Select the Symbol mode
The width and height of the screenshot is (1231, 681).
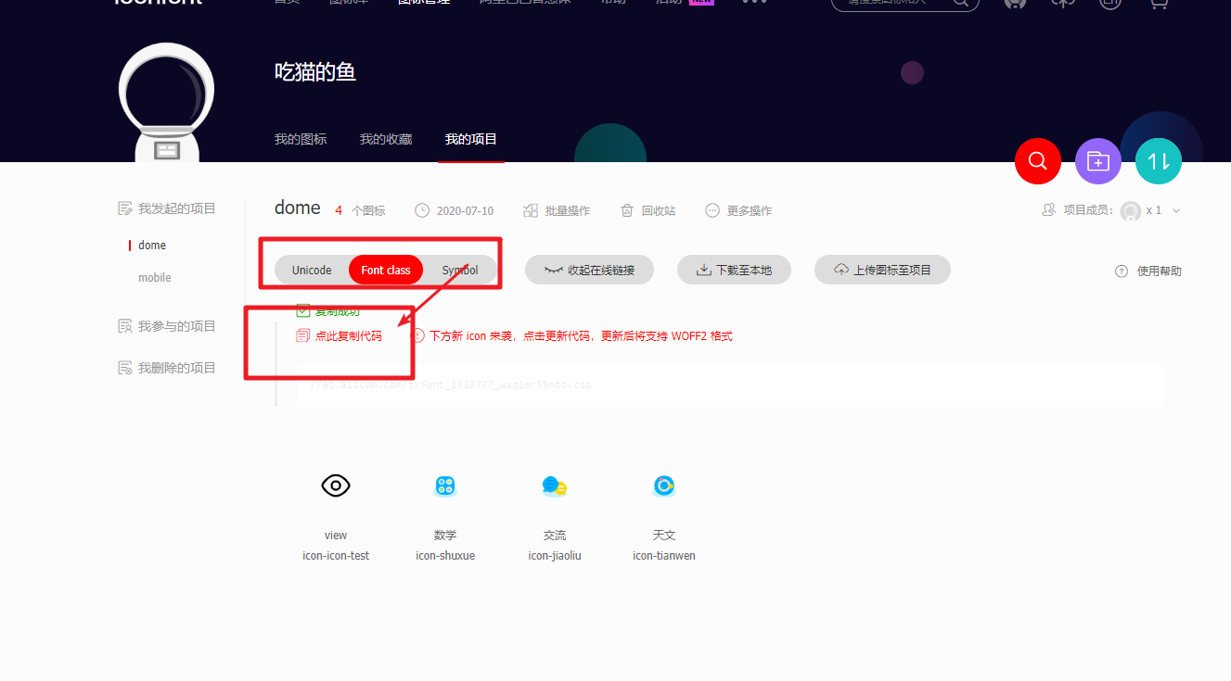tap(460, 270)
